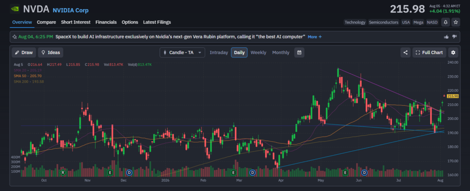Image resolution: width=470 pixels, height=191 pixels.
Task: Open the price alert bell icon
Action: tap(446, 22)
